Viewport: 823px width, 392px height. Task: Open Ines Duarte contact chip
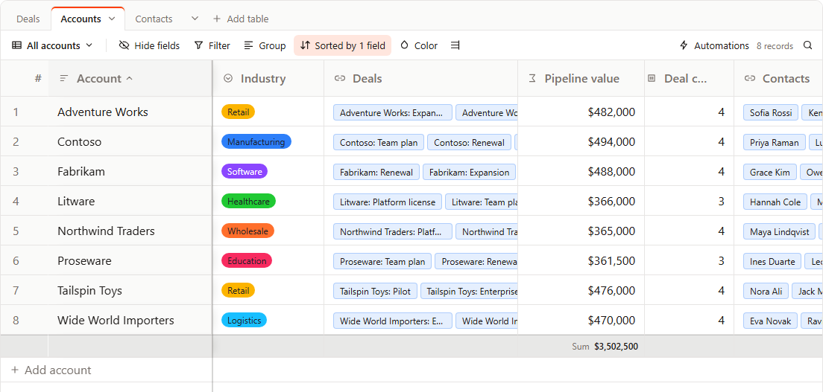(x=772, y=262)
